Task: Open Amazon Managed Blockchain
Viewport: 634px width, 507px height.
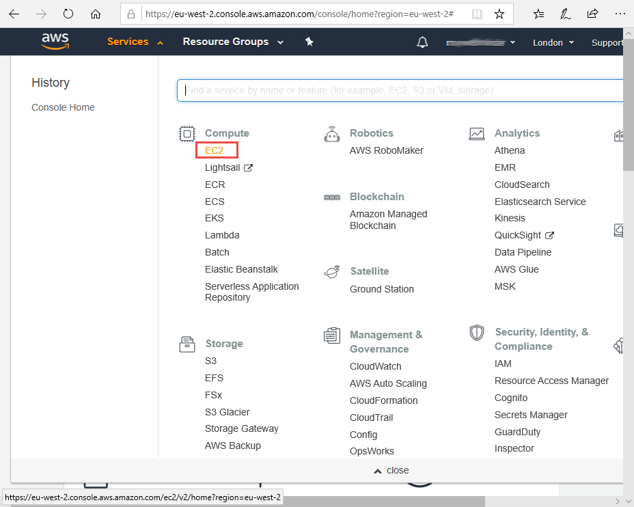Action: click(x=389, y=220)
